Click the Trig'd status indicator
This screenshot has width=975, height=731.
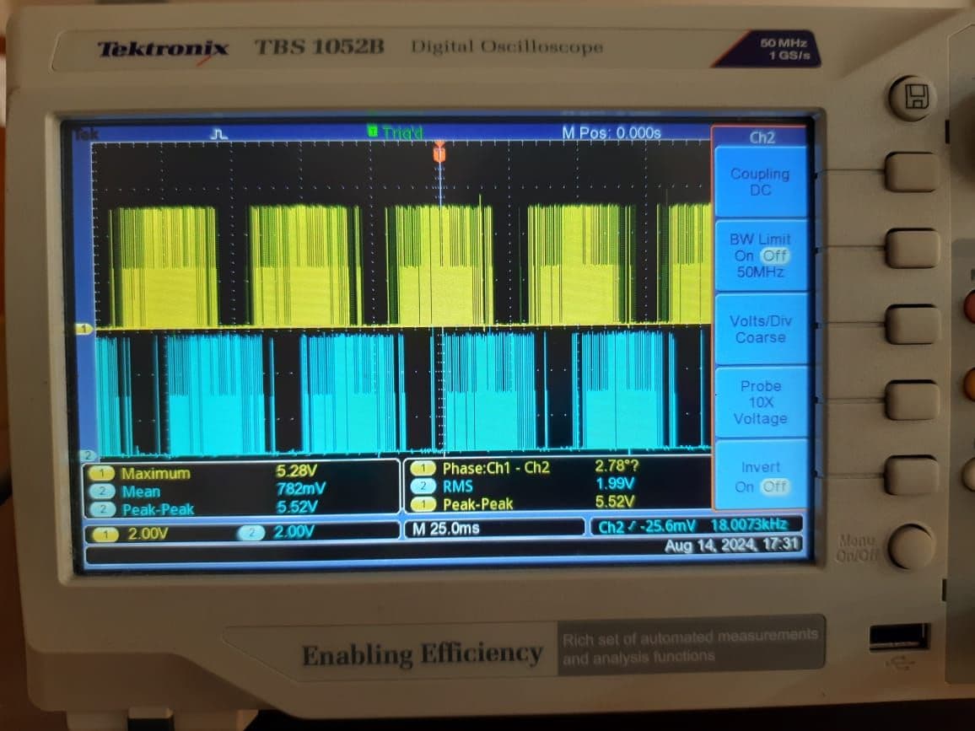pyautogui.click(x=400, y=133)
